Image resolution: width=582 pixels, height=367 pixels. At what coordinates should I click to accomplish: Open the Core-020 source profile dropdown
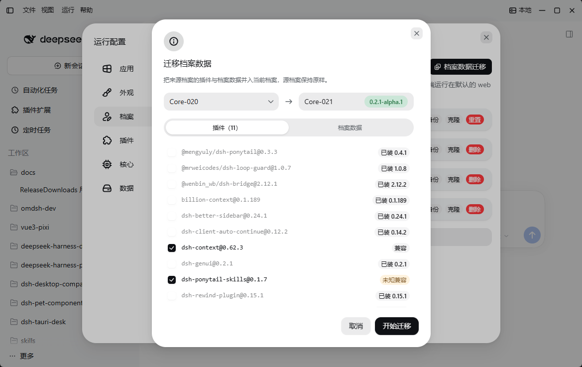(221, 102)
